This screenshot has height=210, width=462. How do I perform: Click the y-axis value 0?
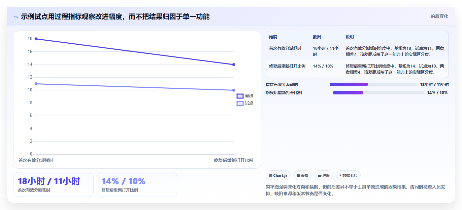(x=31, y=154)
